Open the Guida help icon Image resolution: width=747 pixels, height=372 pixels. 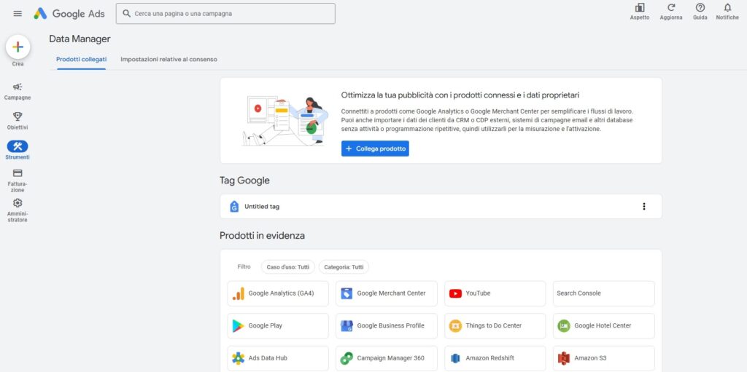(700, 8)
